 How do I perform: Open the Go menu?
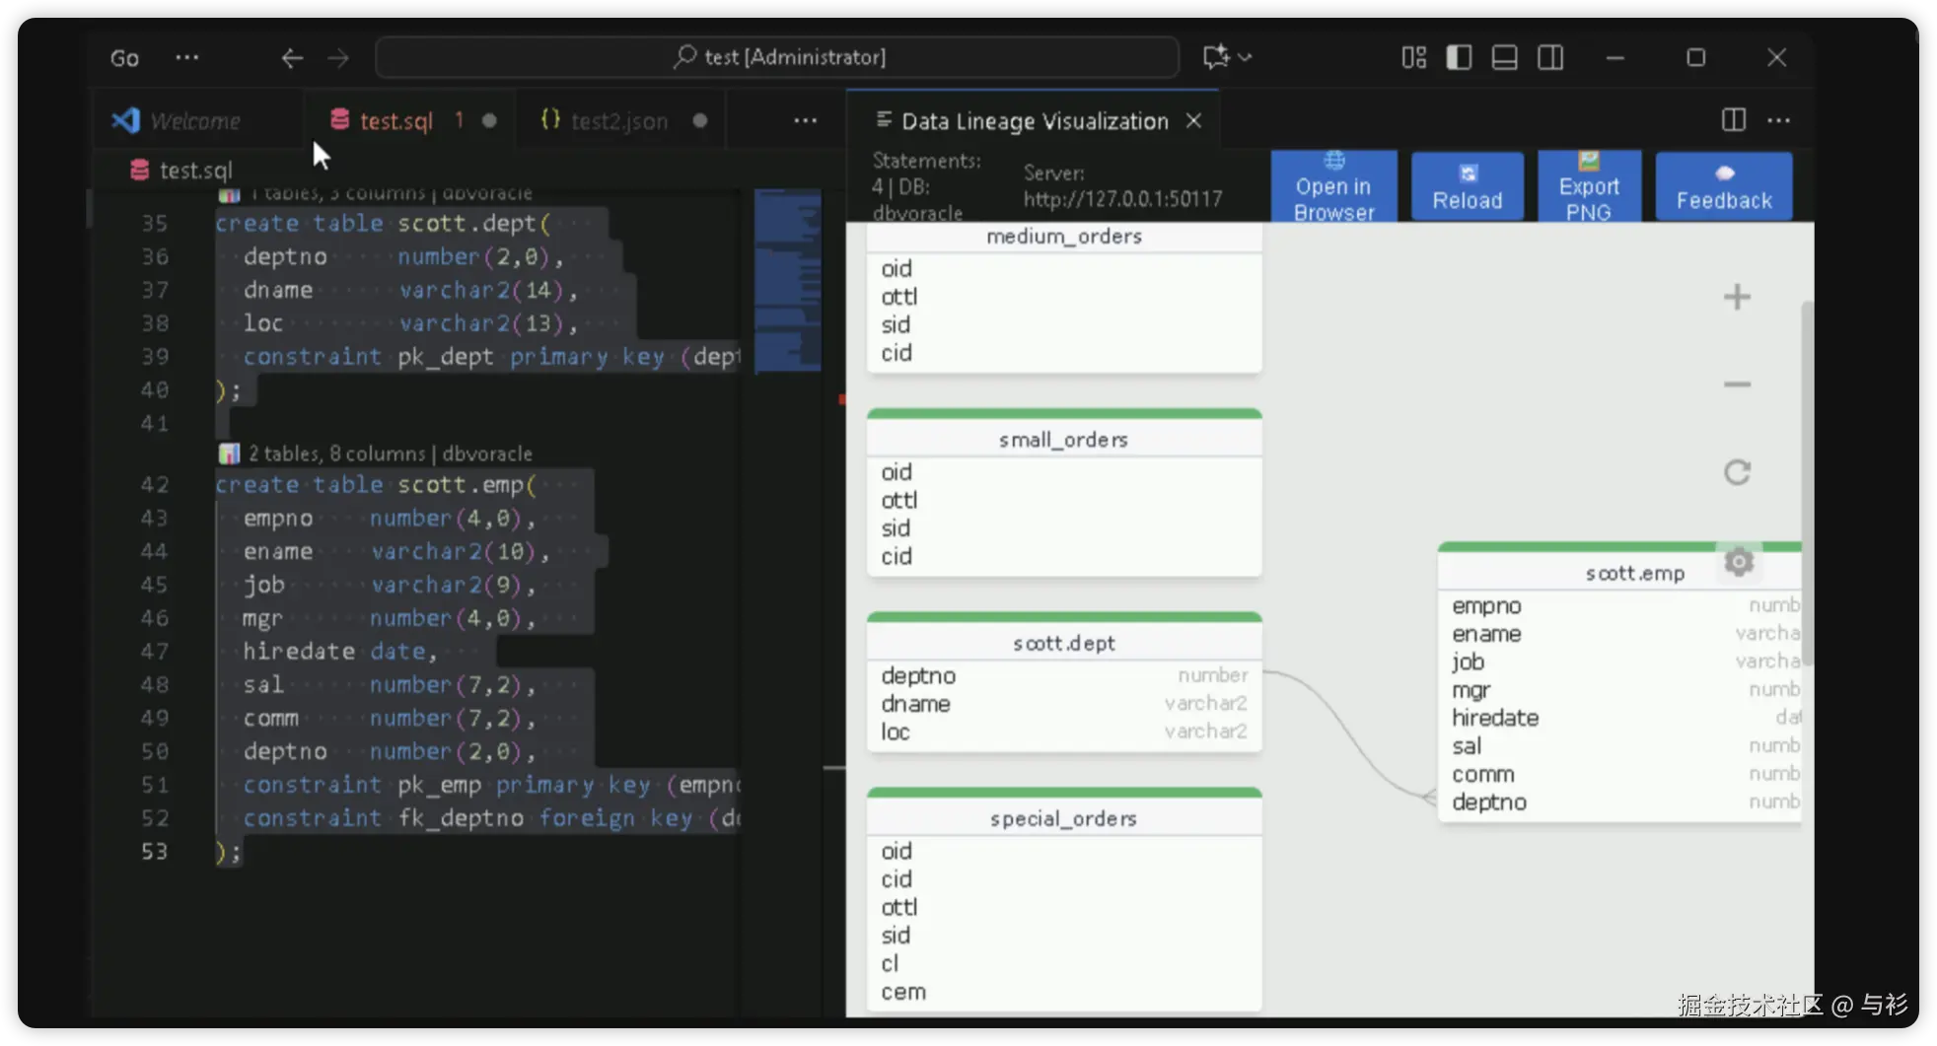pos(124,58)
